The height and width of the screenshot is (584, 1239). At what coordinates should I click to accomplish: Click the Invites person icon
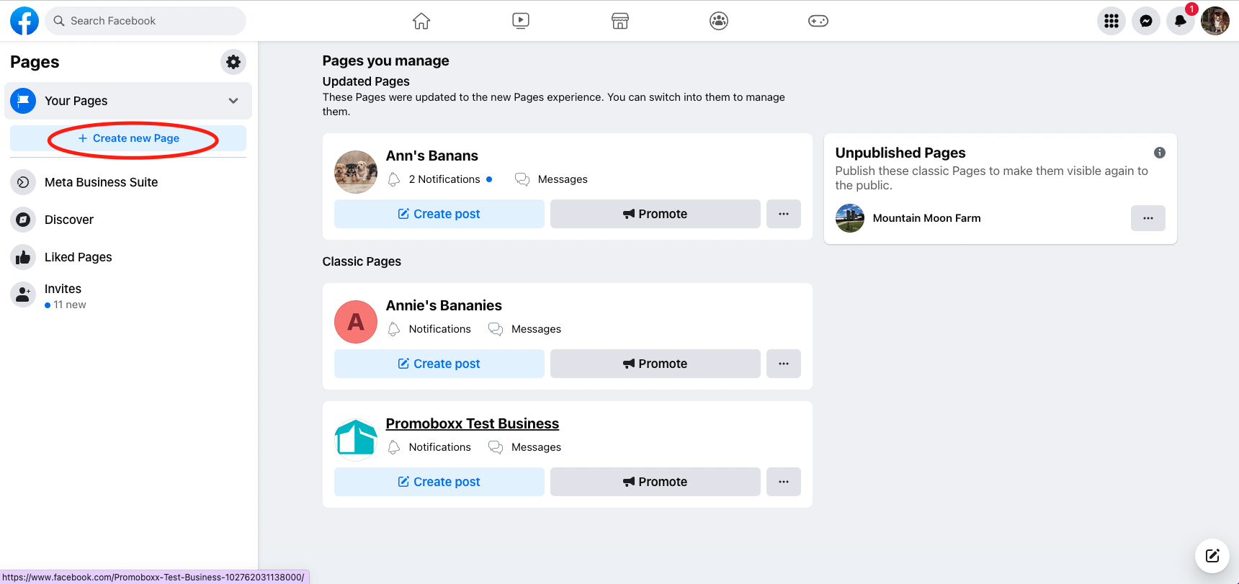coord(23,295)
